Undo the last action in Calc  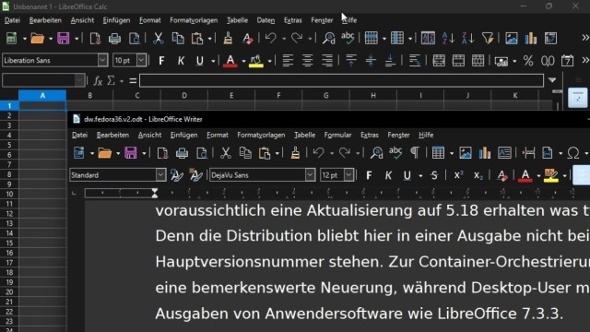tap(270, 38)
